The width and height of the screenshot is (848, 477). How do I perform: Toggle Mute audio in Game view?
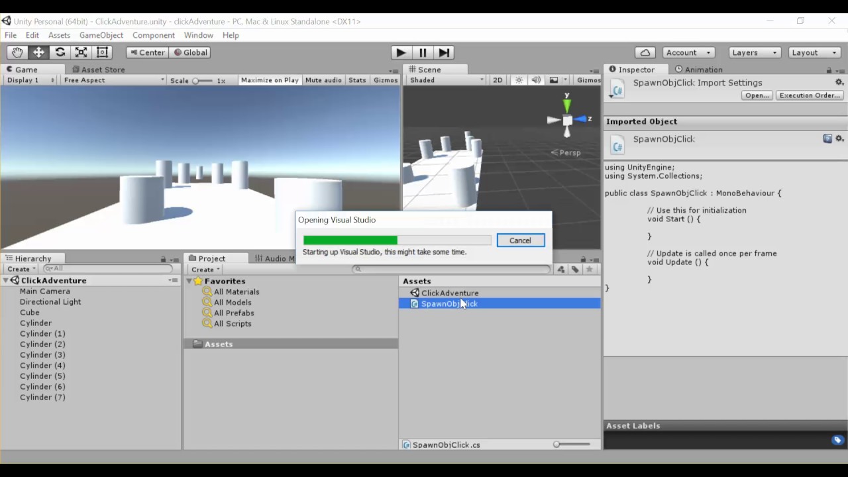pyautogui.click(x=323, y=80)
